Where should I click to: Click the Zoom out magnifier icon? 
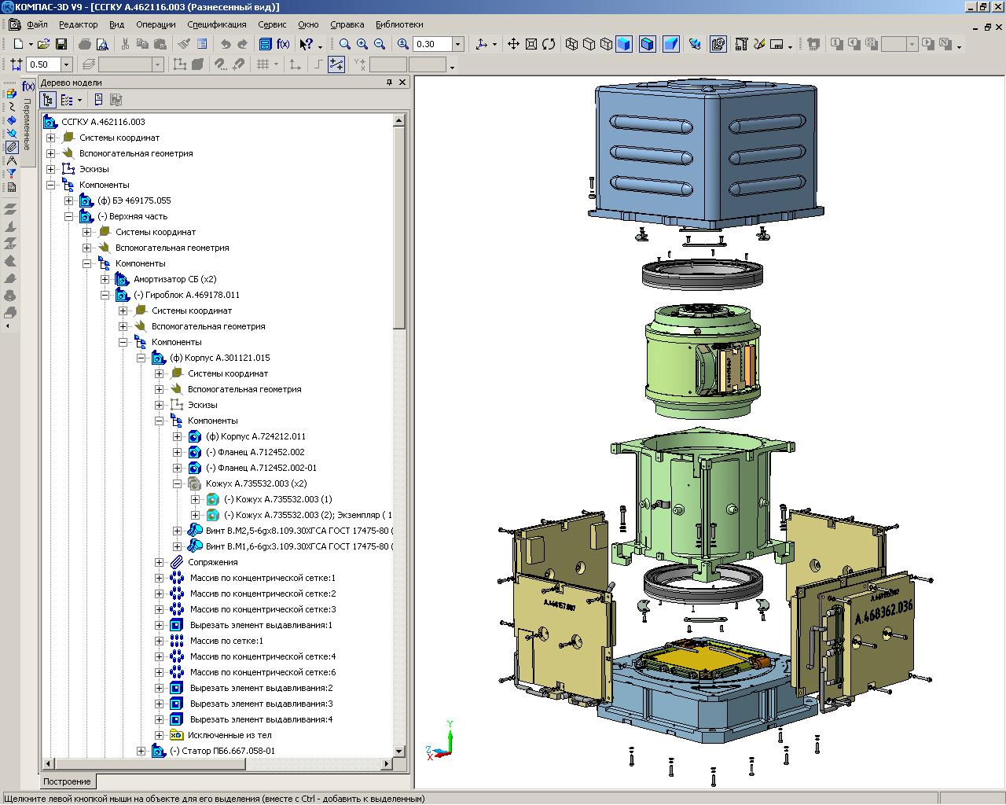(x=380, y=44)
